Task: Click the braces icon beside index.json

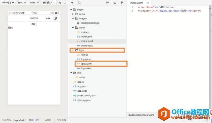Action: pos(79,37)
